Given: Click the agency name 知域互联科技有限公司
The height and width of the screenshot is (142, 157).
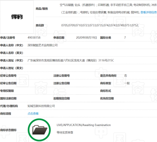Looking at the screenshot, I should tap(41, 106).
